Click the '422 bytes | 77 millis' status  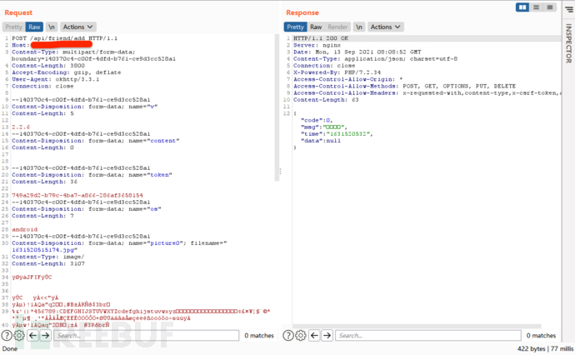(545, 348)
